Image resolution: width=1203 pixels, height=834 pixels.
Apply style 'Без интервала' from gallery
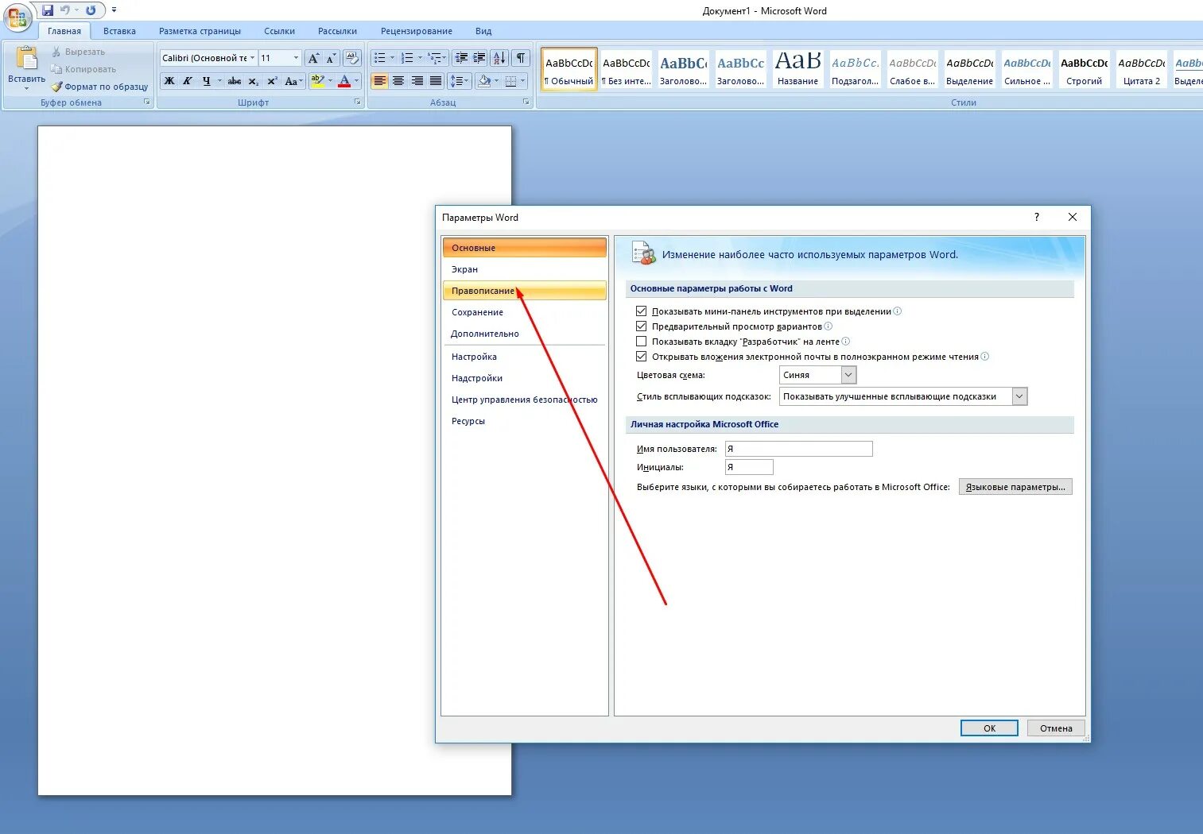[627, 69]
